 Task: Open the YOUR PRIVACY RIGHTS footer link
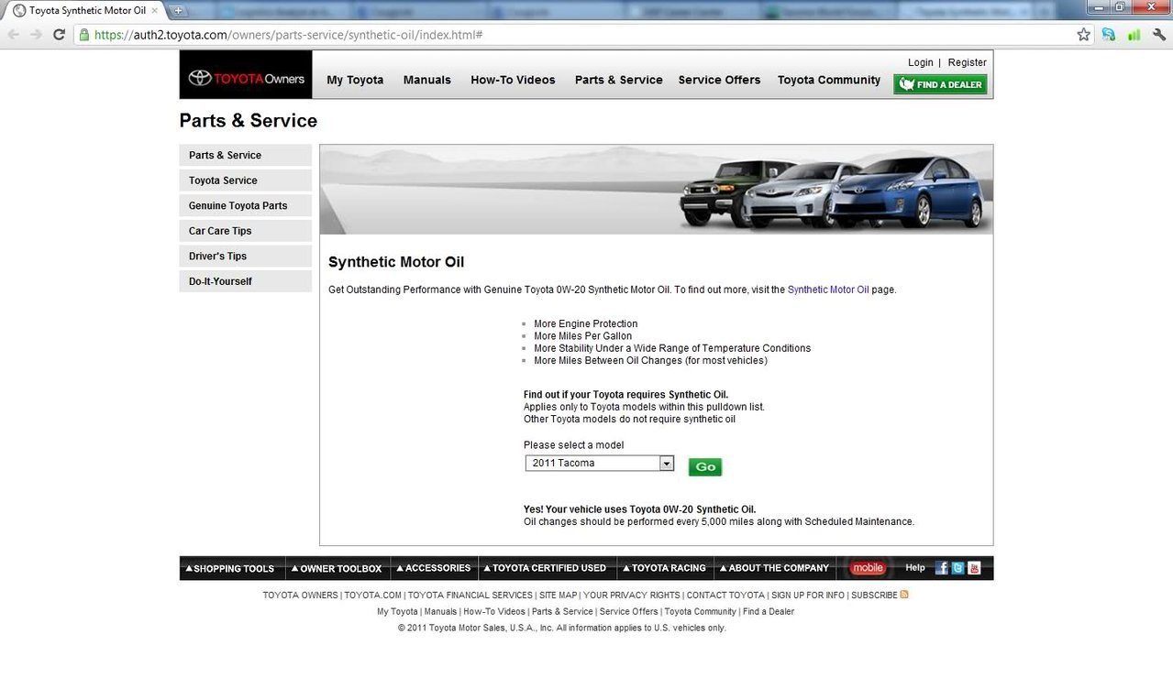click(x=632, y=596)
